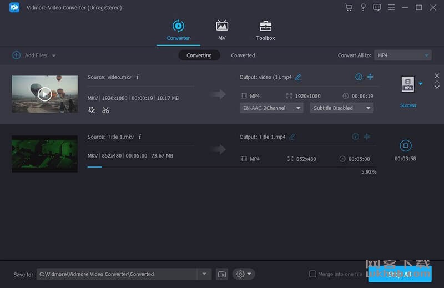This screenshot has height=288, width=444.
Task: Rename output video (1).mp4 with pencil icon
Action: [298, 77]
